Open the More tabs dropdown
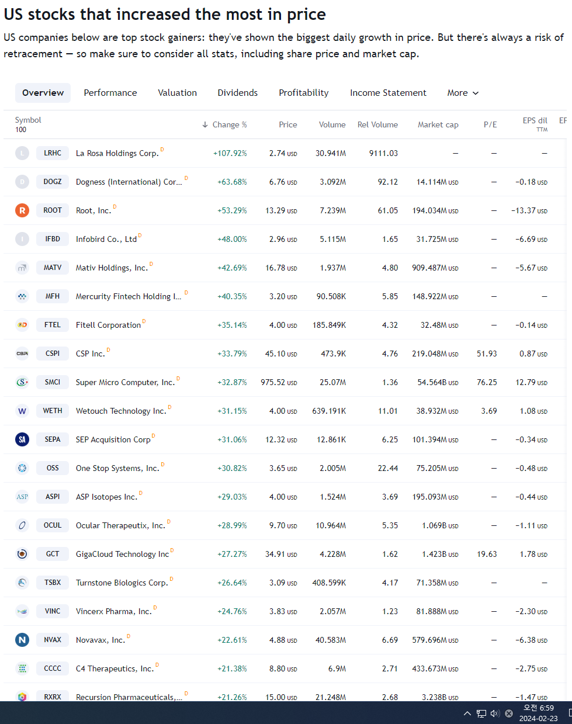 tap(463, 93)
